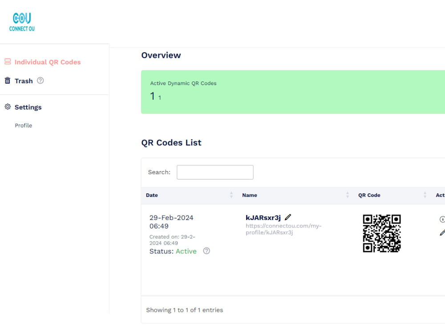Click the 'Created on: 29-2-2024 06:49' text
The height and width of the screenshot is (334, 445).
(172, 240)
